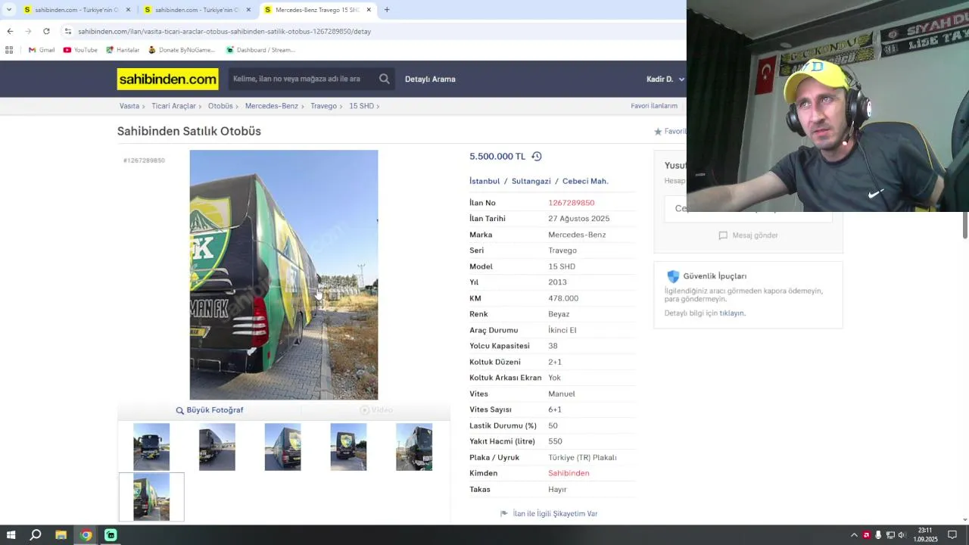
Task: Click the Favori star icon
Action: click(x=658, y=132)
